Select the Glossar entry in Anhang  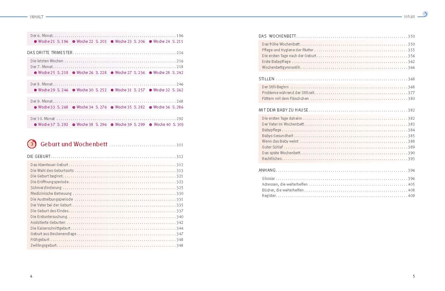pos(268,178)
